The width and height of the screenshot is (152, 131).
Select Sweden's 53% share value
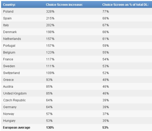coord(106,66)
